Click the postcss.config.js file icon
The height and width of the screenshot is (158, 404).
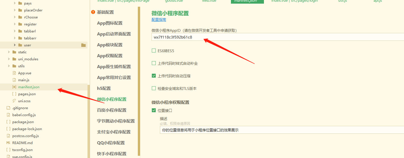coord(8,136)
